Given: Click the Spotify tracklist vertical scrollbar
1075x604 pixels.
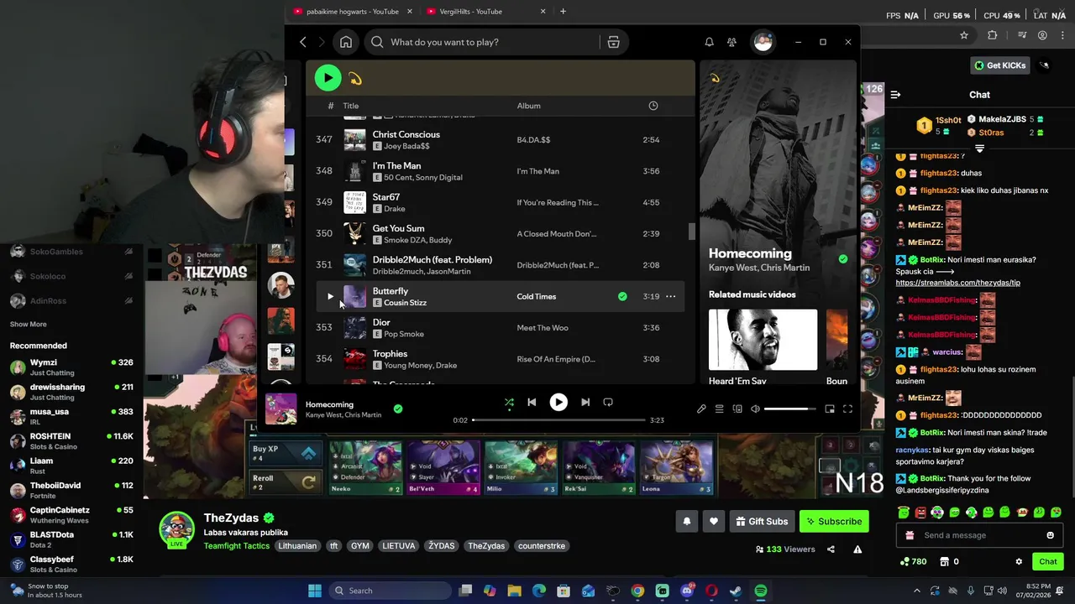Looking at the screenshot, I should pos(692,232).
